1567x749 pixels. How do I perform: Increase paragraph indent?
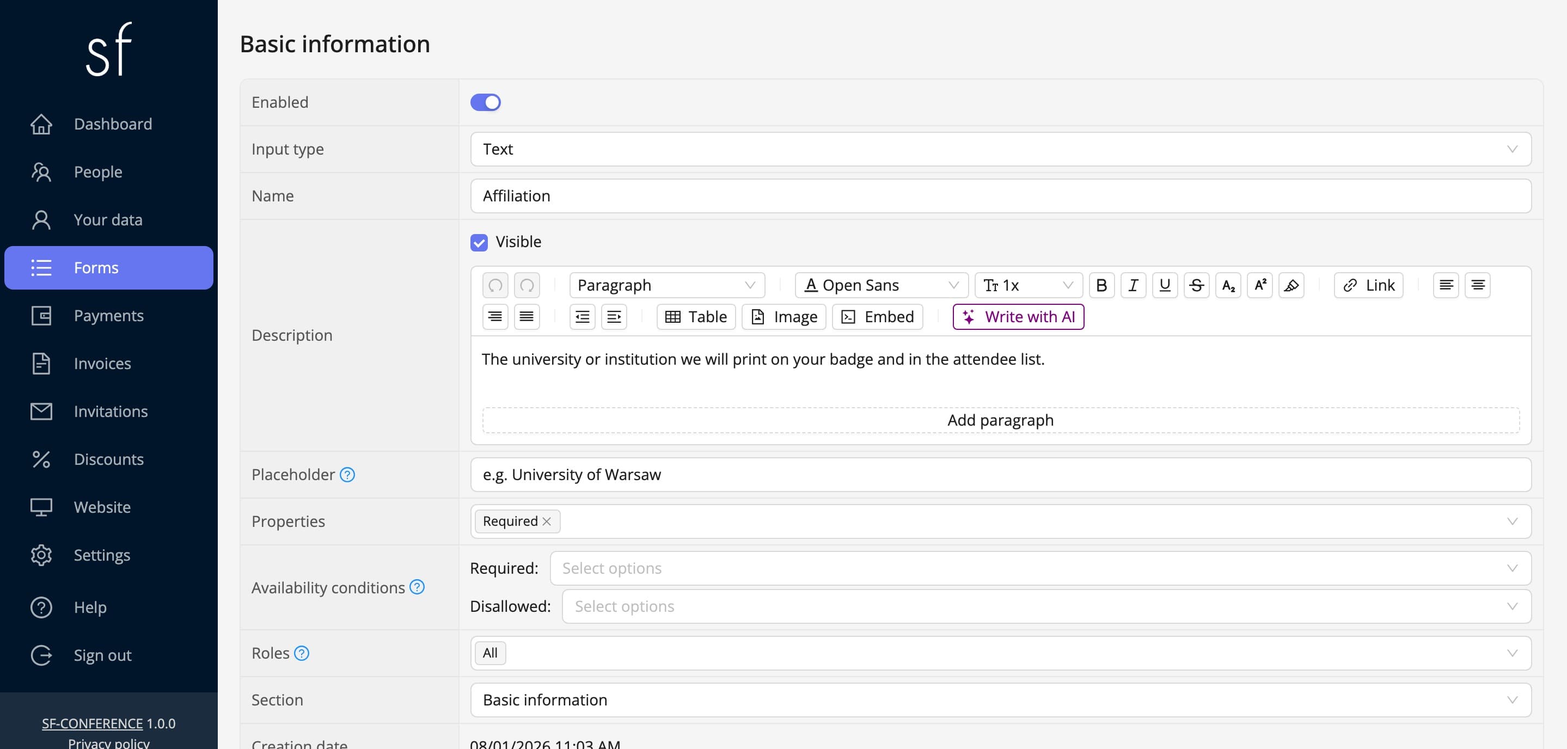pyautogui.click(x=614, y=317)
